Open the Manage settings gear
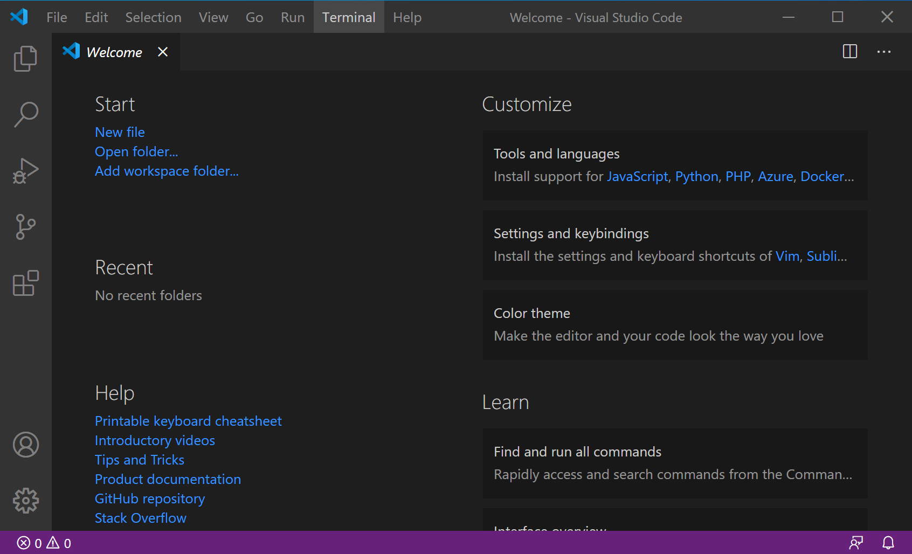 tap(25, 500)
